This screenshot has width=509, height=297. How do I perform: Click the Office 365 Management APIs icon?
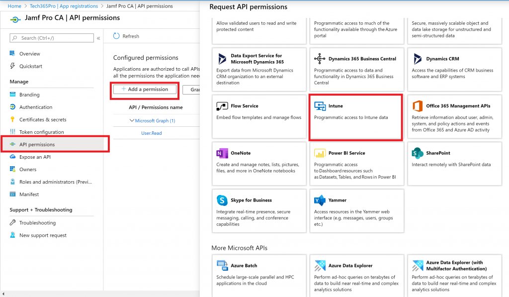418,106
